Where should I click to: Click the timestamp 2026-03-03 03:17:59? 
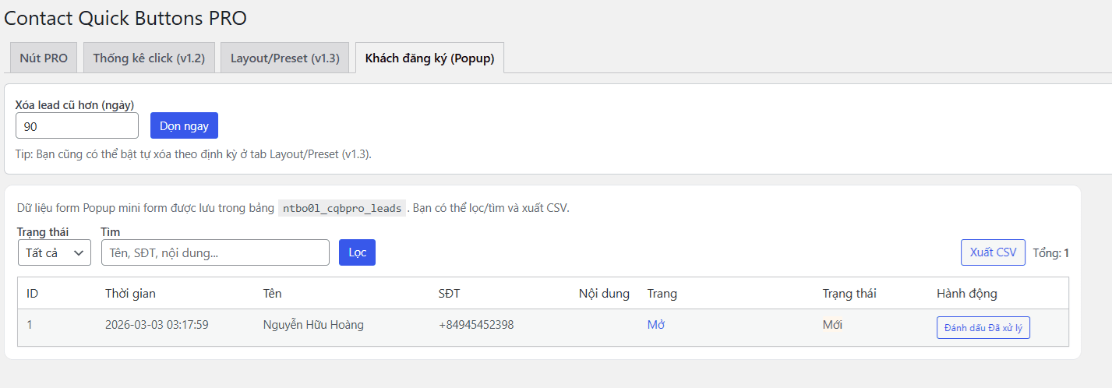coord(157,325)
